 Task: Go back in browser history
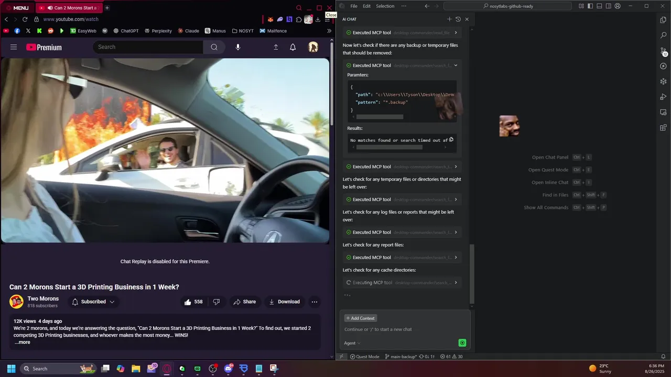[x=6, y=19]
